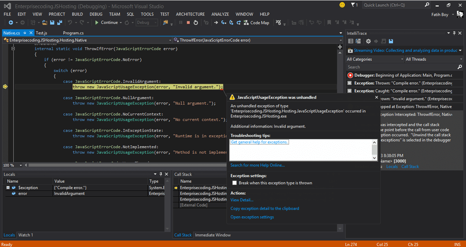Click the Quick Launch magnifier icon

[427, 5]
